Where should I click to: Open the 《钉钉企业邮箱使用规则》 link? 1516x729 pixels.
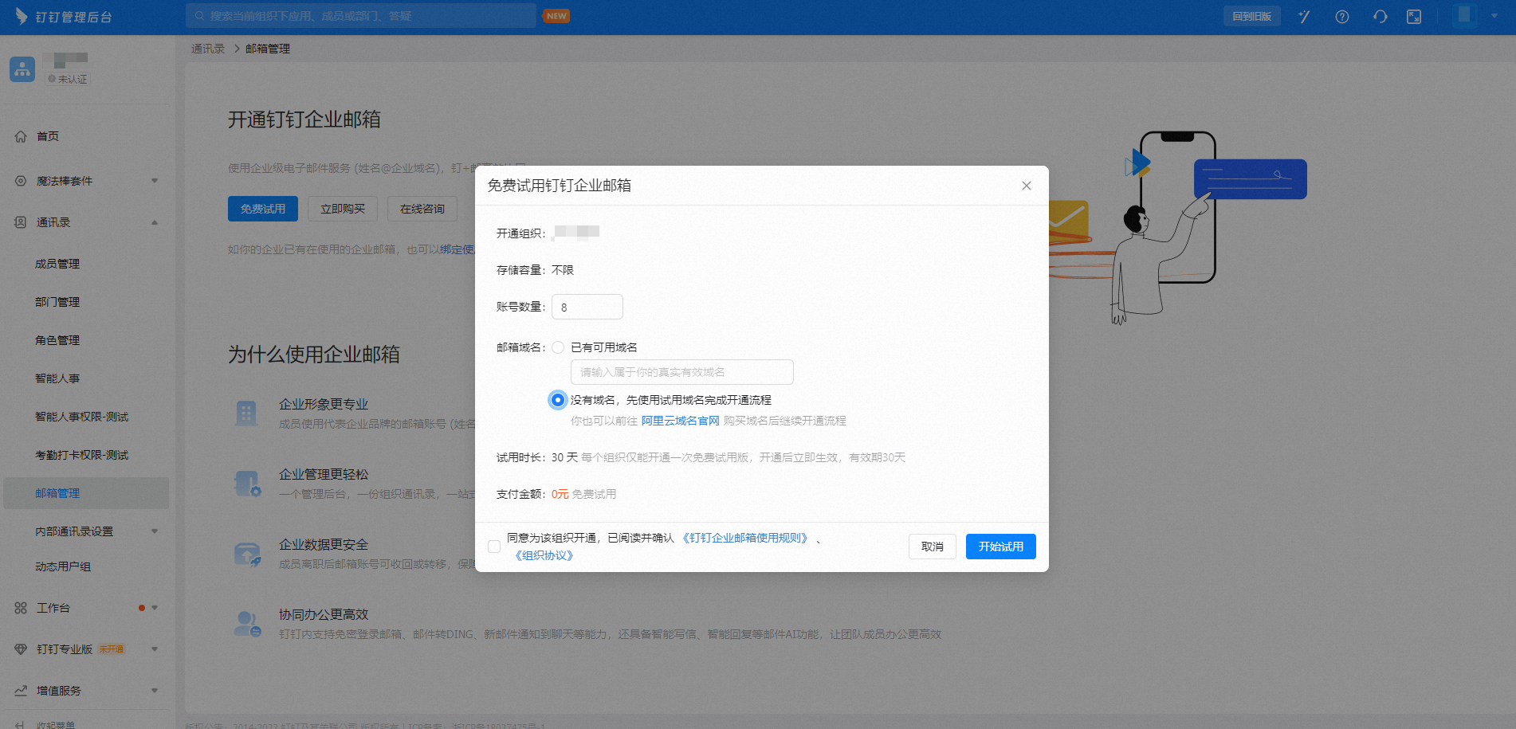point(745,538)
